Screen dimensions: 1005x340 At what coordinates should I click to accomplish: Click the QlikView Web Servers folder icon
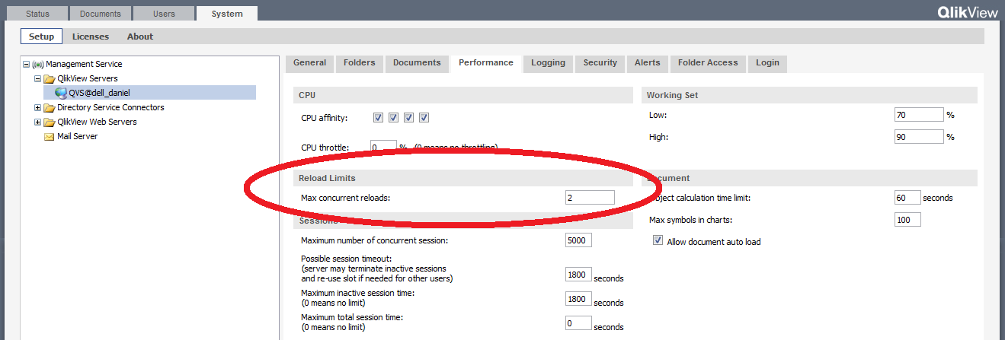(49, 122)
